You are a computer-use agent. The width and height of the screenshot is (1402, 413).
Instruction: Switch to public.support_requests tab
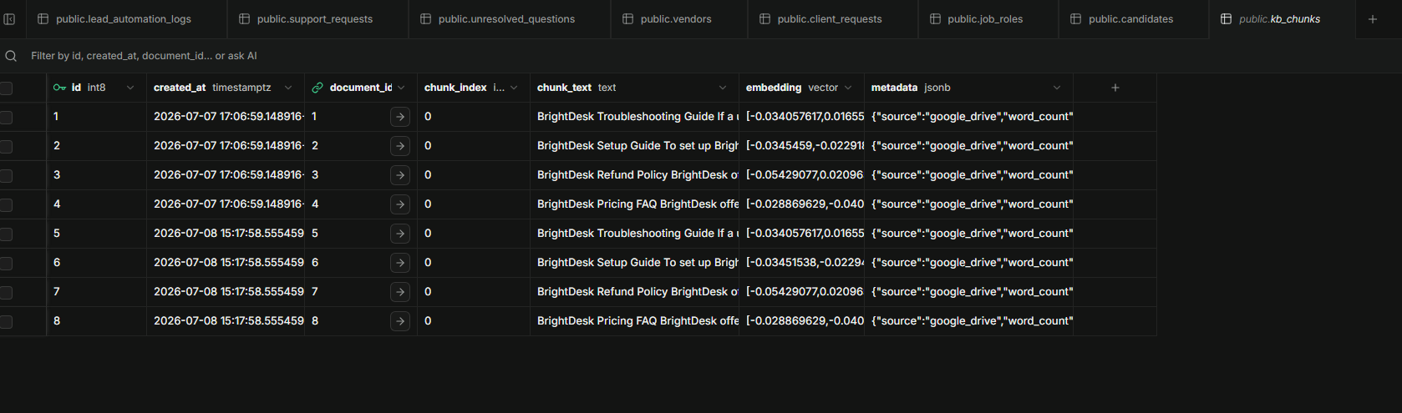pos(317,18)
